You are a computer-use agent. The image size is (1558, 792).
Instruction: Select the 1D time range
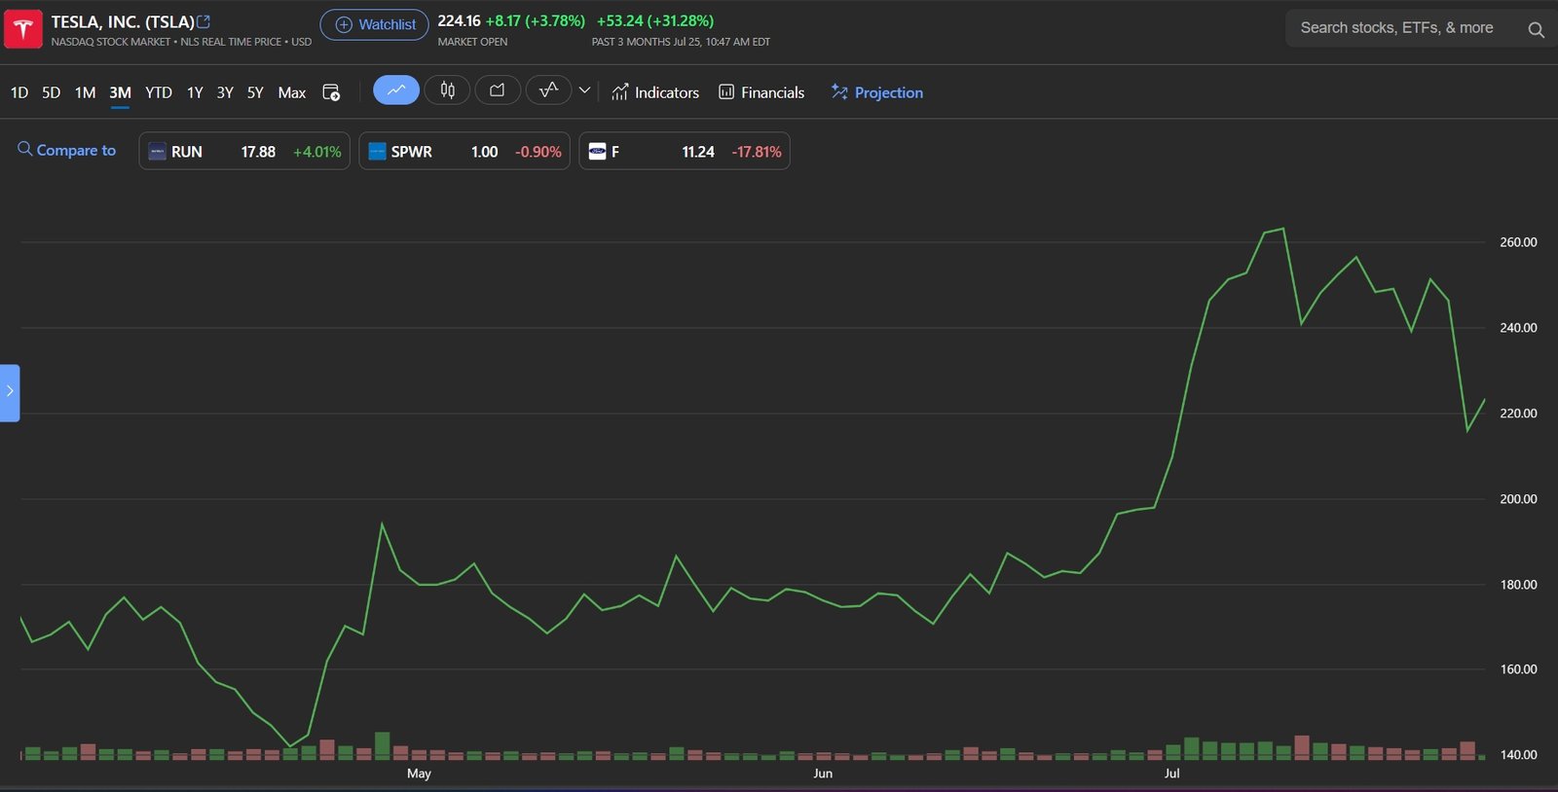pos(19,92)
